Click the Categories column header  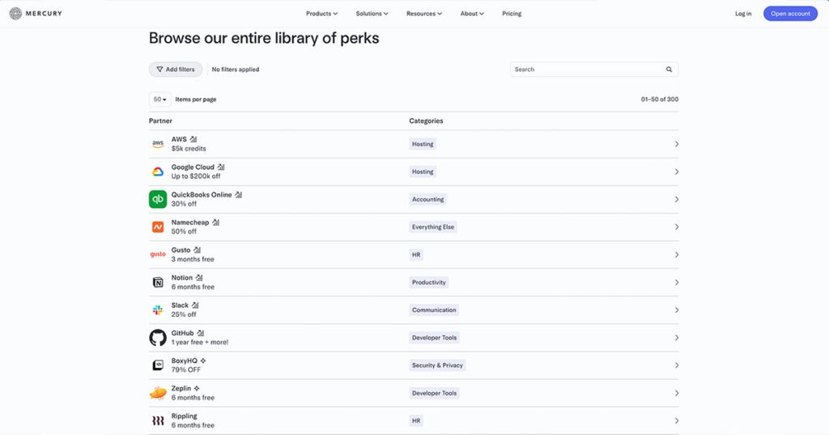pyautogui.click(x=426, y=121)
